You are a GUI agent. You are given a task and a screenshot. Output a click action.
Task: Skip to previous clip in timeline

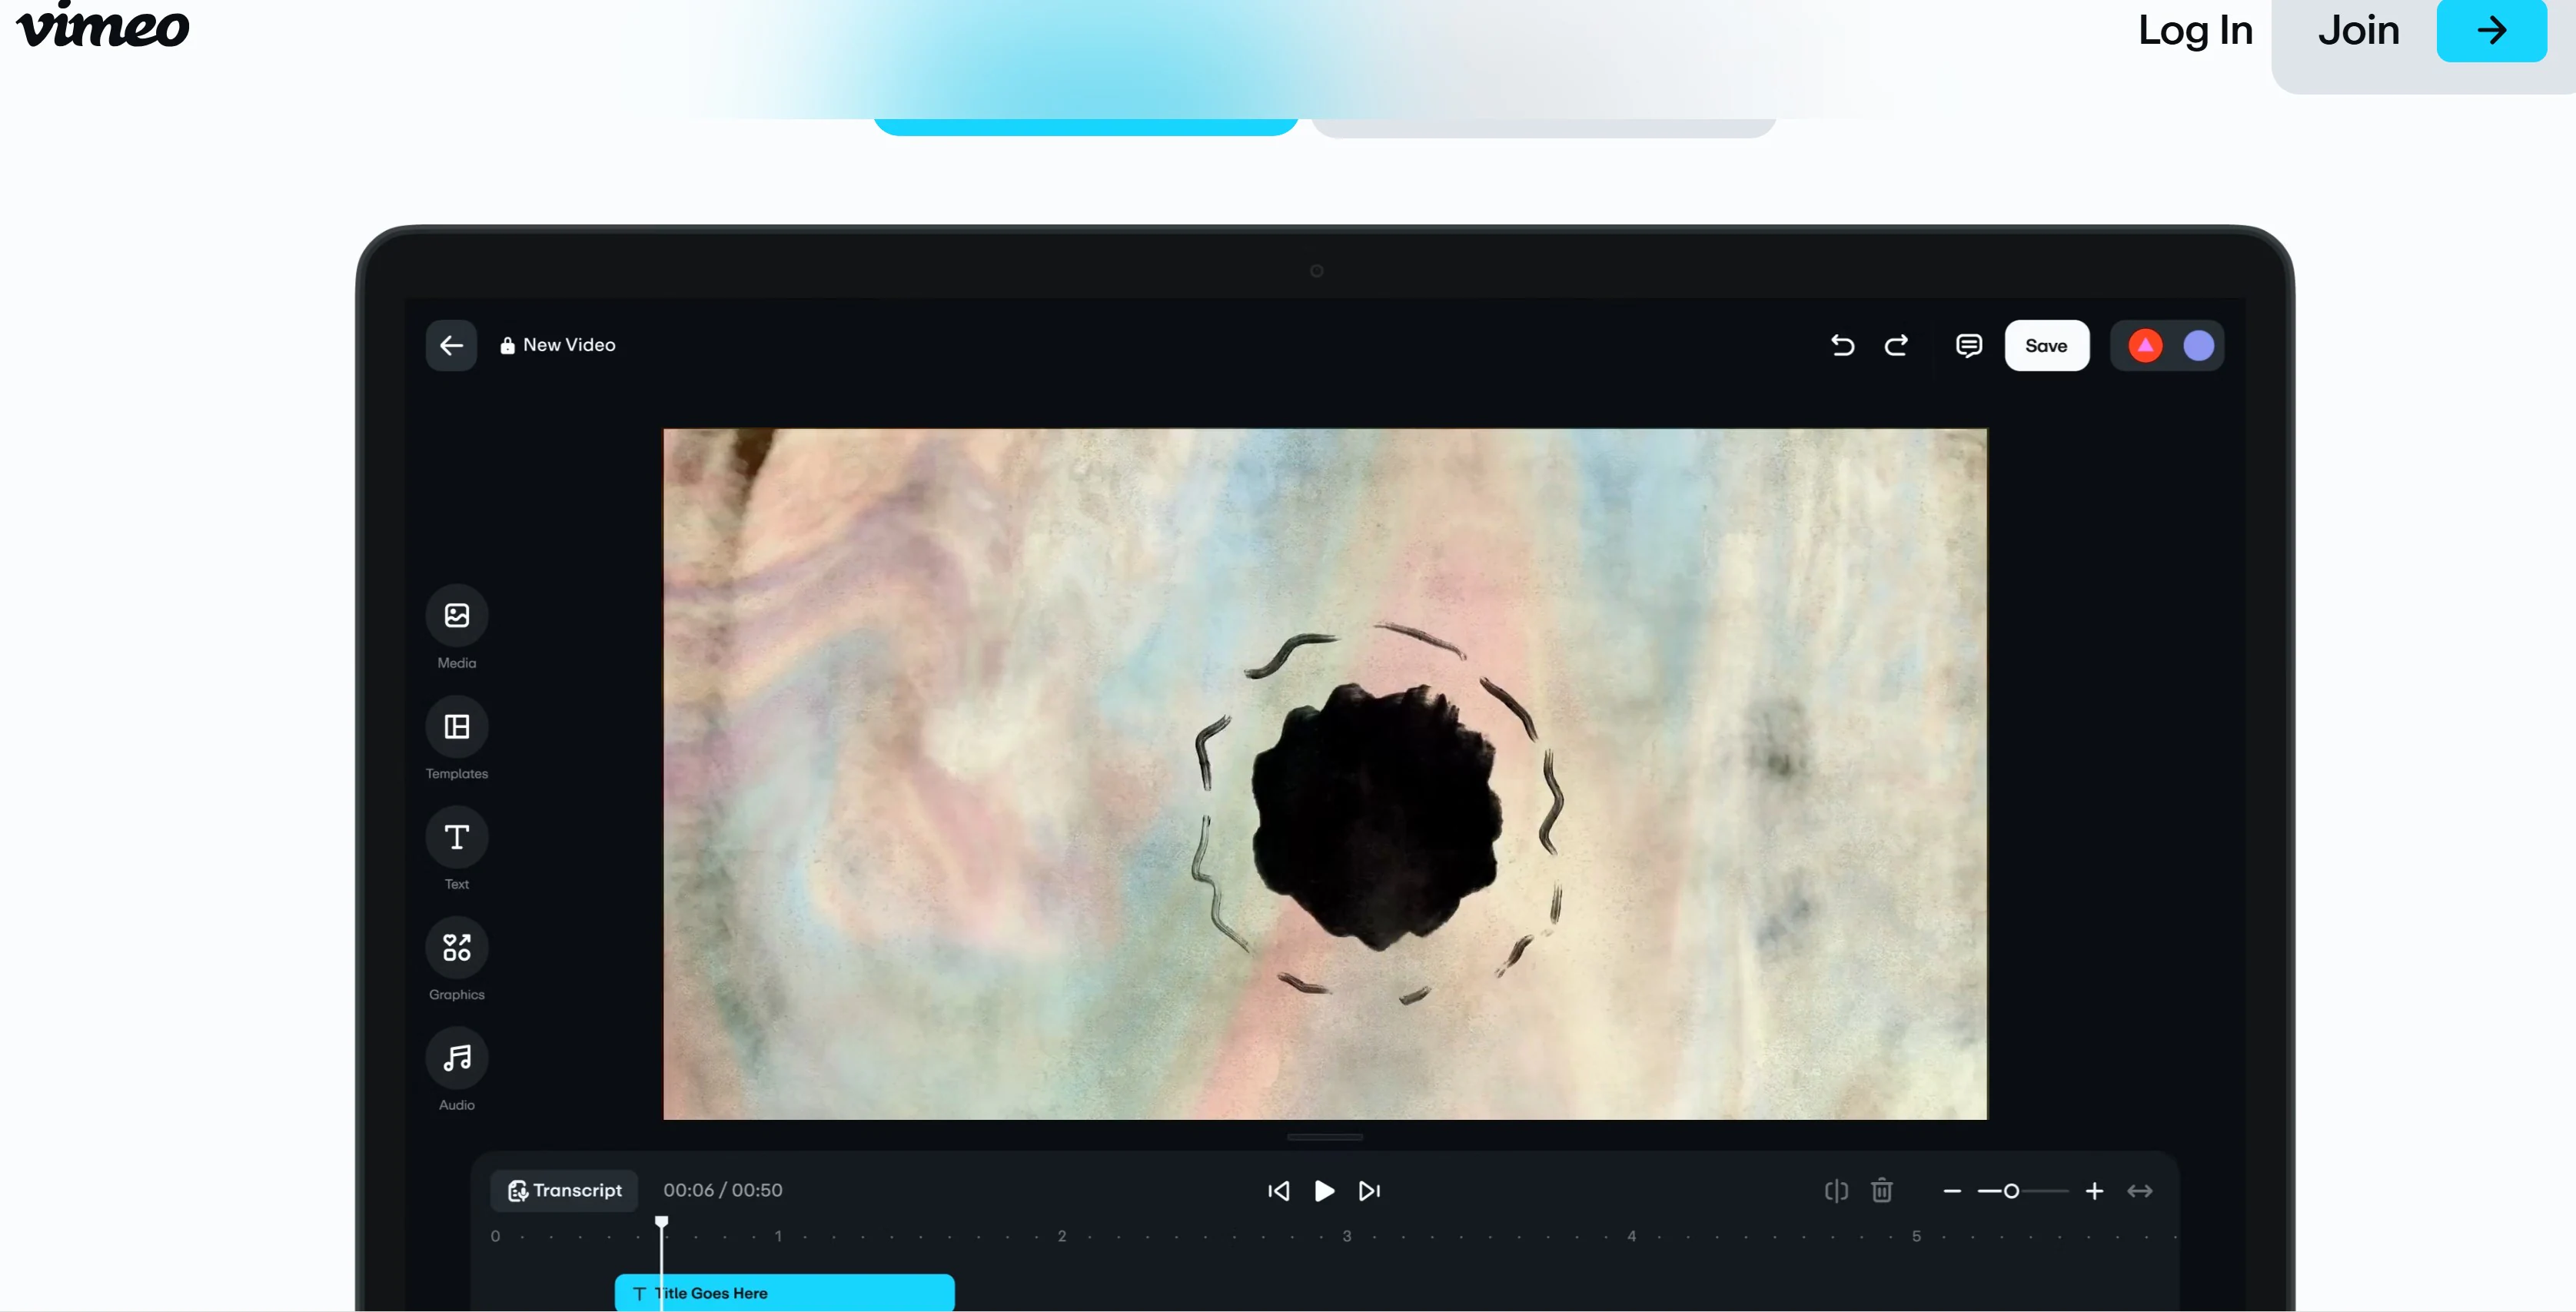pos(1278,1190)
